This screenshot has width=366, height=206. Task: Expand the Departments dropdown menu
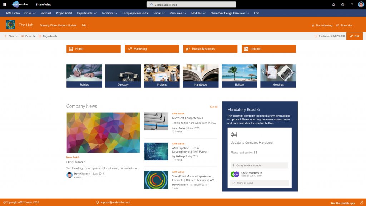(x=95, y=13)
